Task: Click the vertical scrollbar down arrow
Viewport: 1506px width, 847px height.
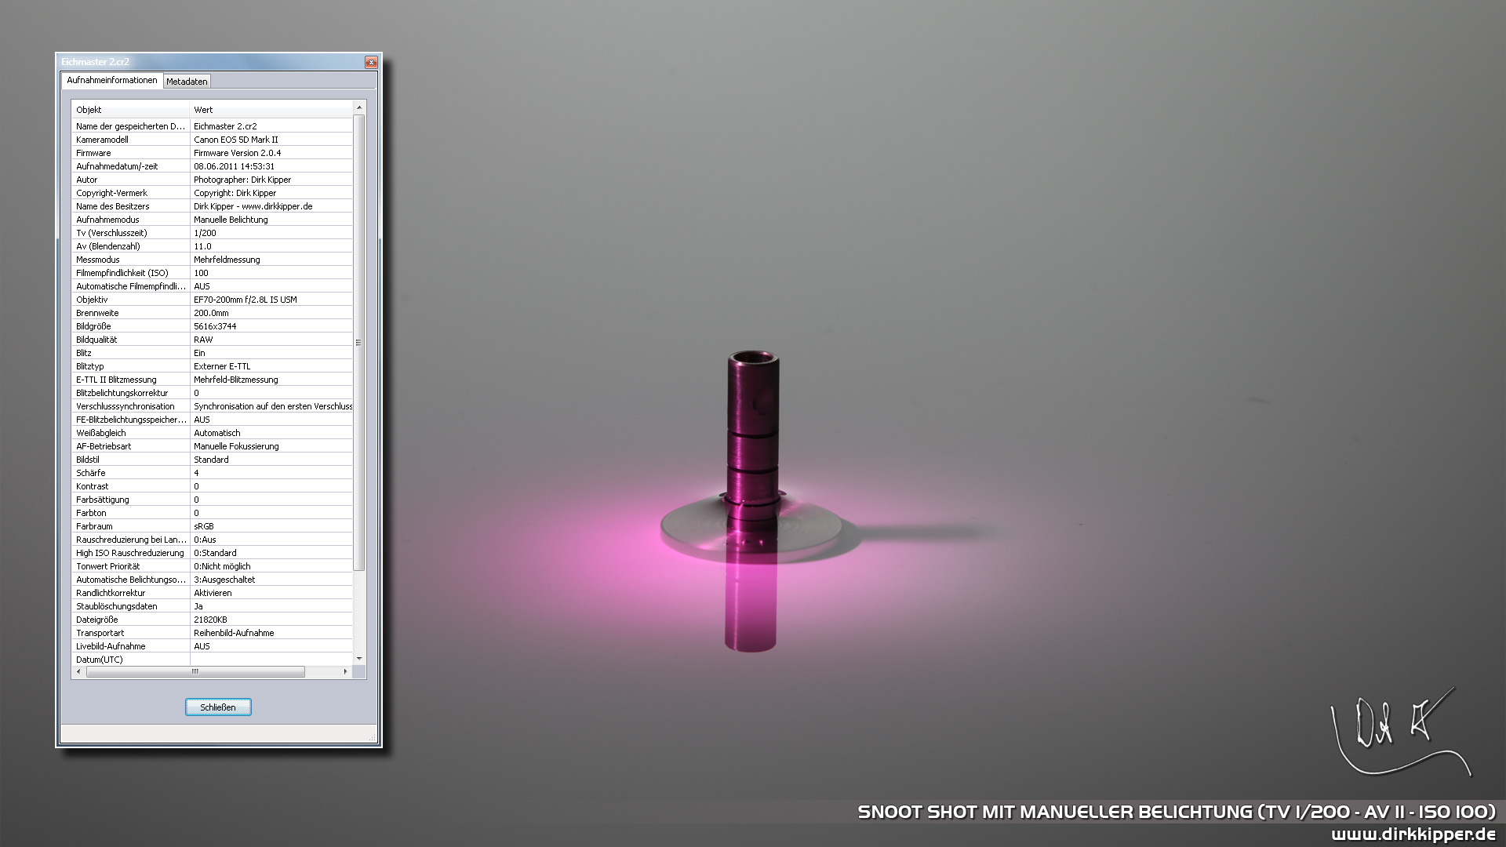Action: click(x=359, y=659)
